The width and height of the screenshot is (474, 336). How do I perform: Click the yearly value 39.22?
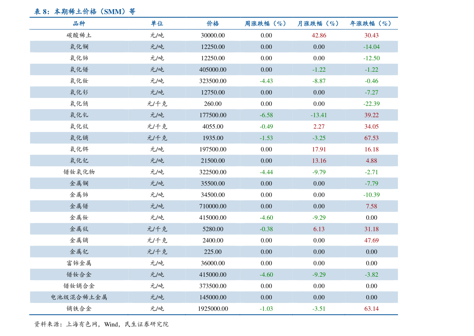(x=372, y=115)
